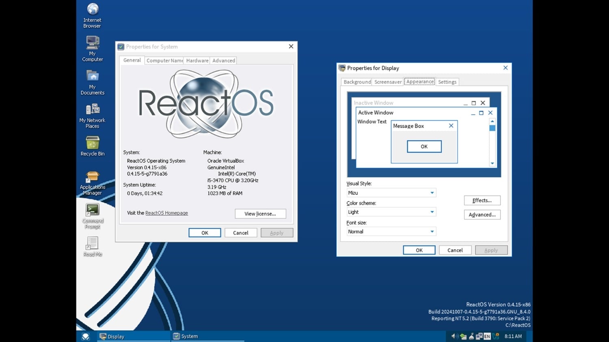This screenshot has width=609, height=342.
Task: Click the preview scrollbar up arrow
Action: [x=492, y=121]
